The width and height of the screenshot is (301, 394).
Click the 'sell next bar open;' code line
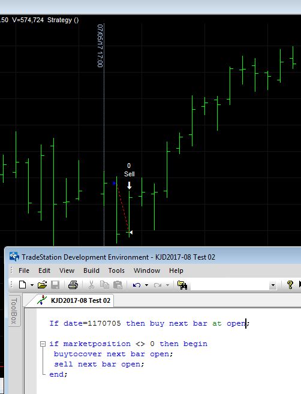click(x=99, y=364)
